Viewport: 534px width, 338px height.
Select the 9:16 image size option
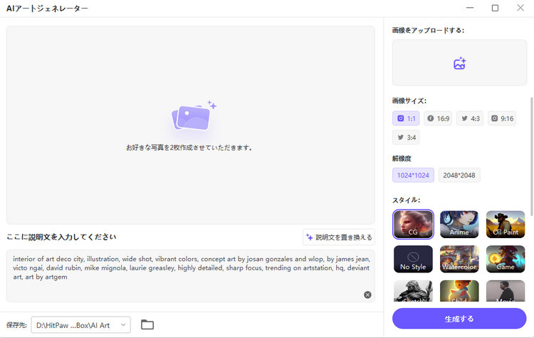[x=502, y=118]
